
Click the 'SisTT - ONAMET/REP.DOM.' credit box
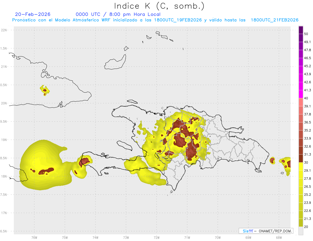point(266,231)
